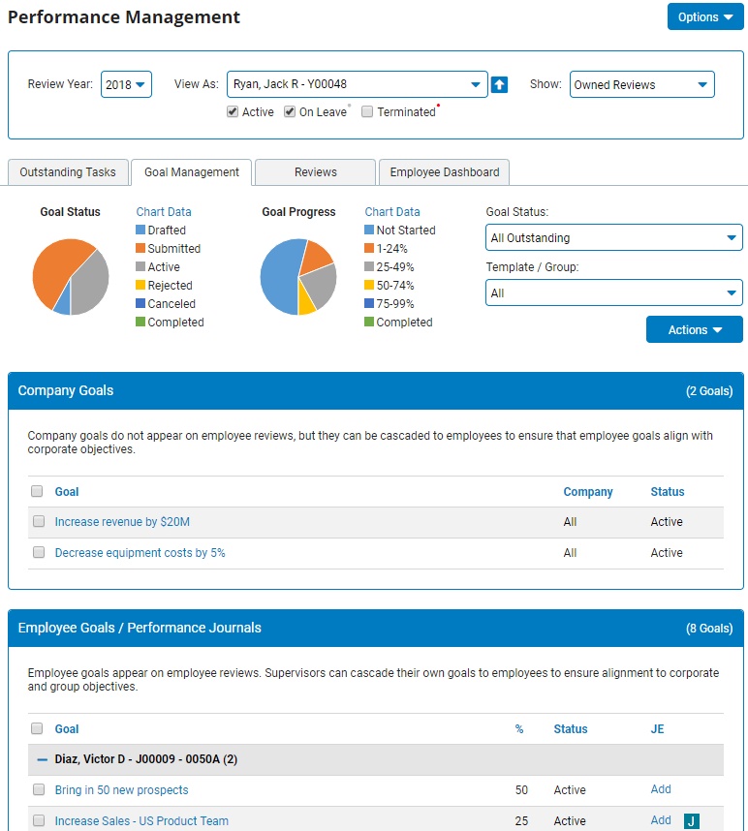748x831 pixels.
Task: Open the Bring in 50 new prospects goal
Action: [x=121, y=790]
